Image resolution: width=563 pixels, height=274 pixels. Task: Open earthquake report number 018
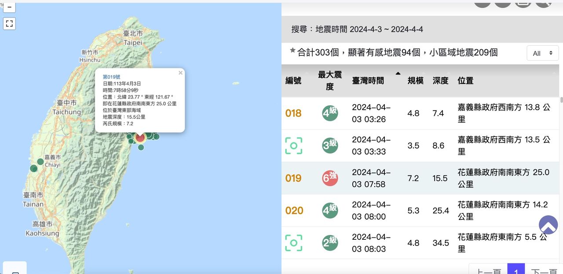click(293, 113)
